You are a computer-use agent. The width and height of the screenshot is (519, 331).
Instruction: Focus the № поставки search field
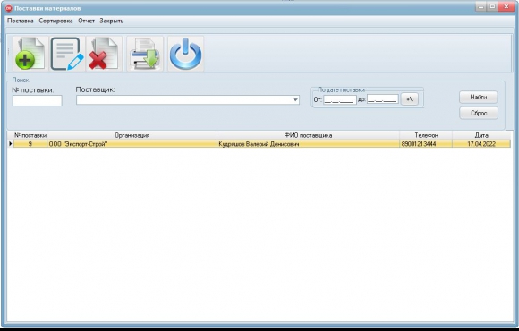37,100
